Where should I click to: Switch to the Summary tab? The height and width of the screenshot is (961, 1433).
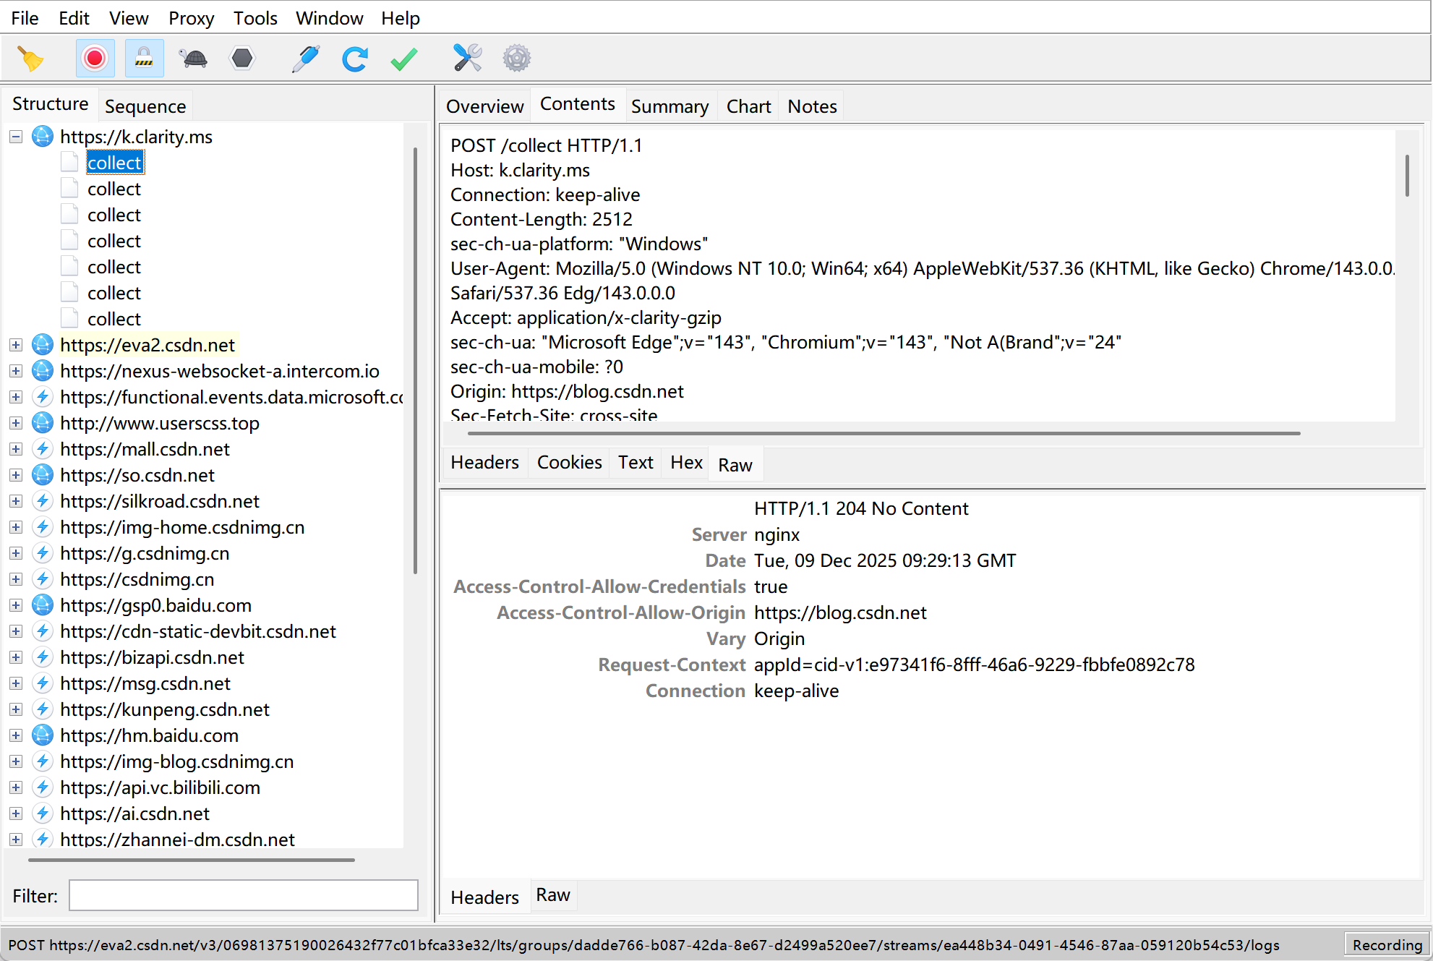point(670,106)
